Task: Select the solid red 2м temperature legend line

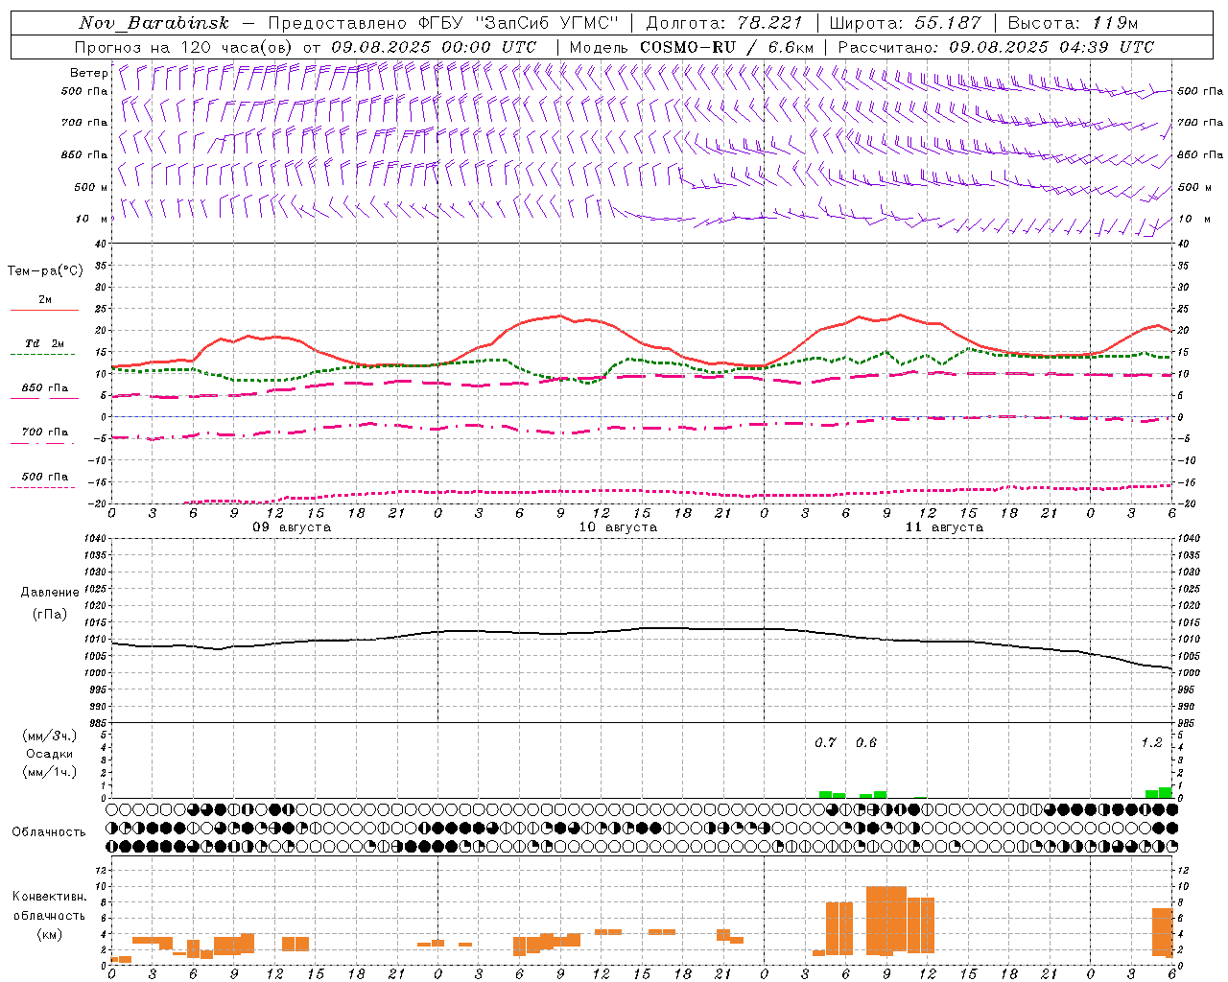Action: [x=44, y=310]
